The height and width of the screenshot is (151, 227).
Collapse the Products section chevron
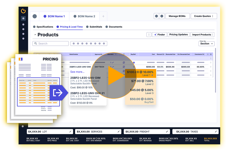point(35,35)
